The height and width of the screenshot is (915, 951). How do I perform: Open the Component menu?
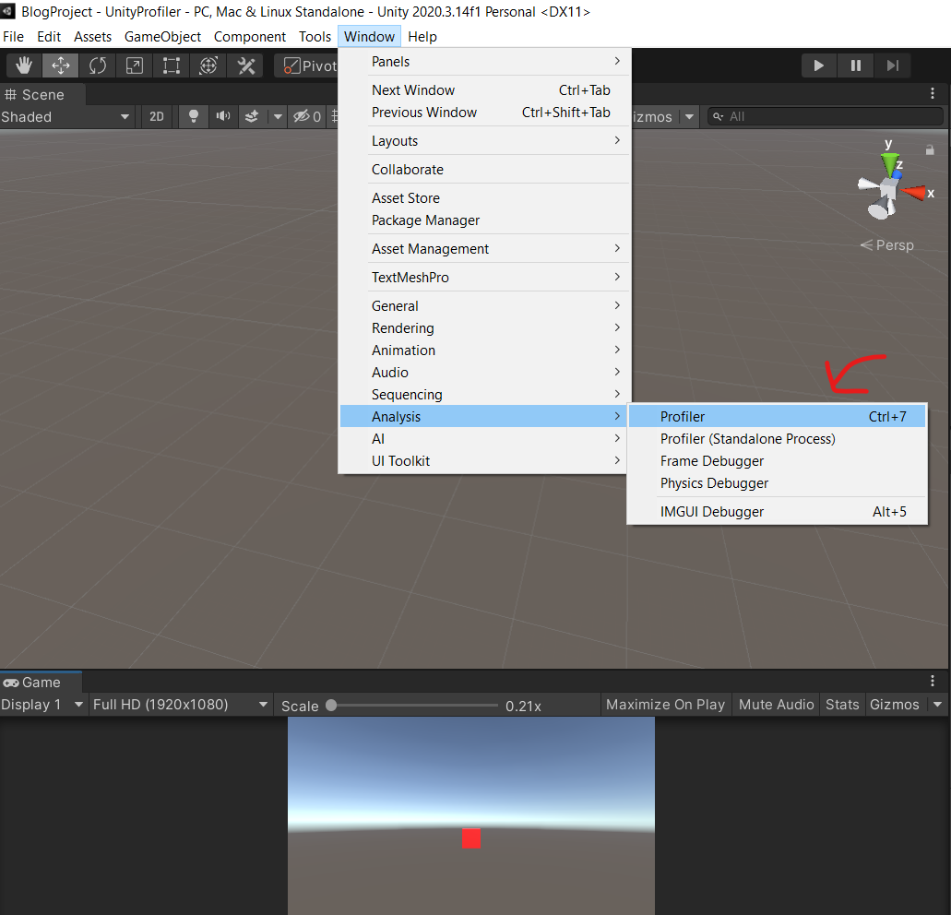pyautogui.click(x=250, y=36)
